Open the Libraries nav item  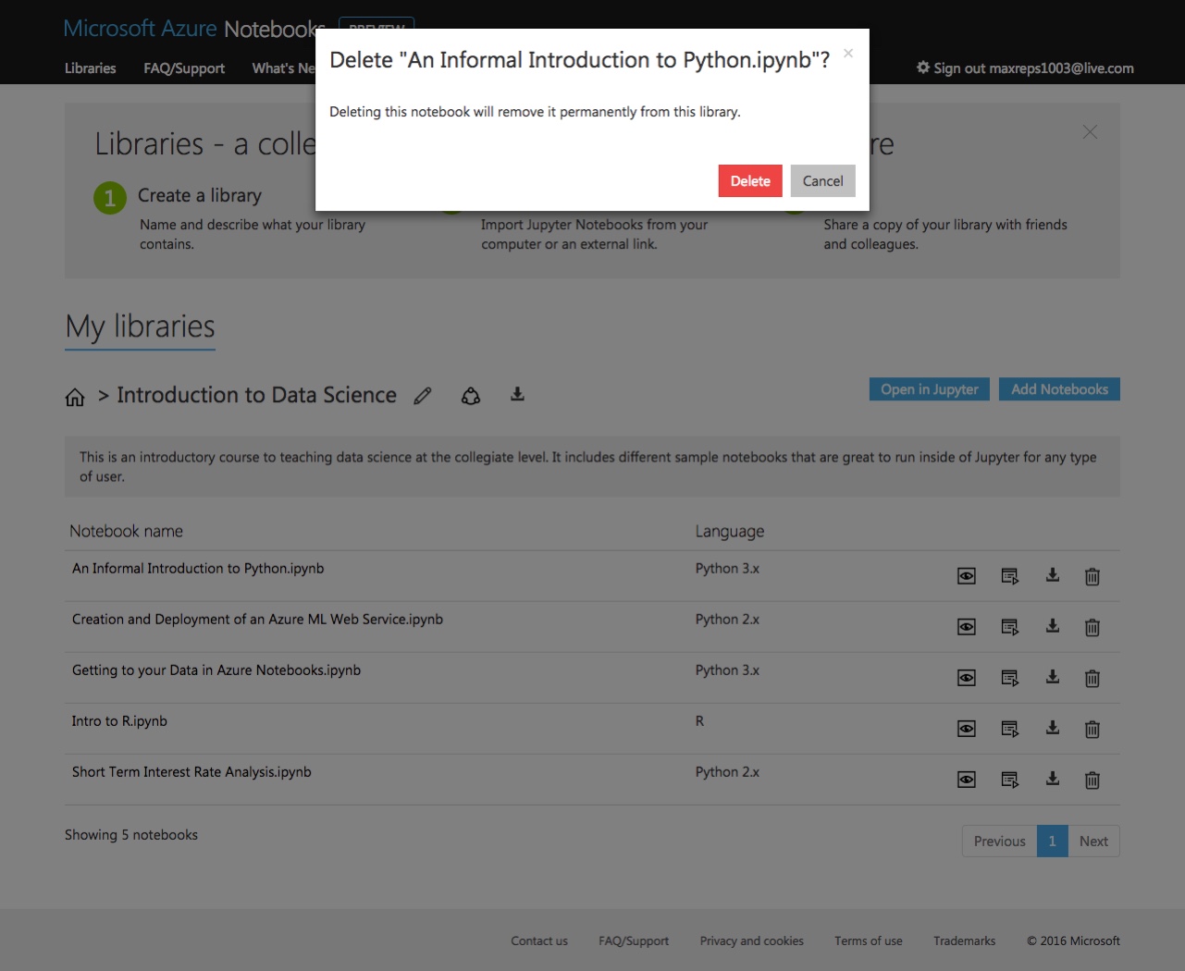click(x=91, y=68)
